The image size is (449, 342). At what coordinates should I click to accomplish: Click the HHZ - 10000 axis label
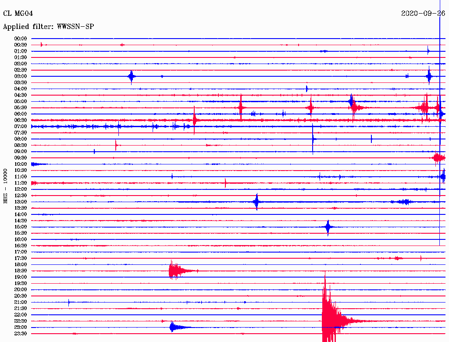(5, 186)
